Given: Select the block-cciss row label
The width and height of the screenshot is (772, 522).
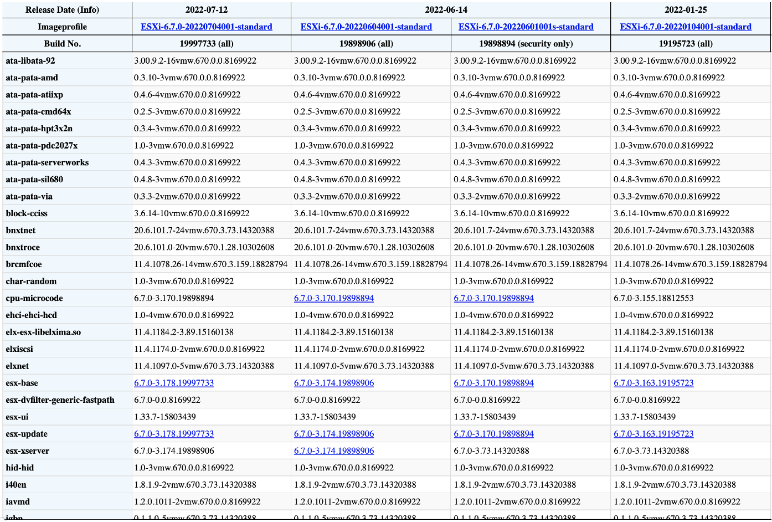Looking at the screenshot, I should 27,213.
